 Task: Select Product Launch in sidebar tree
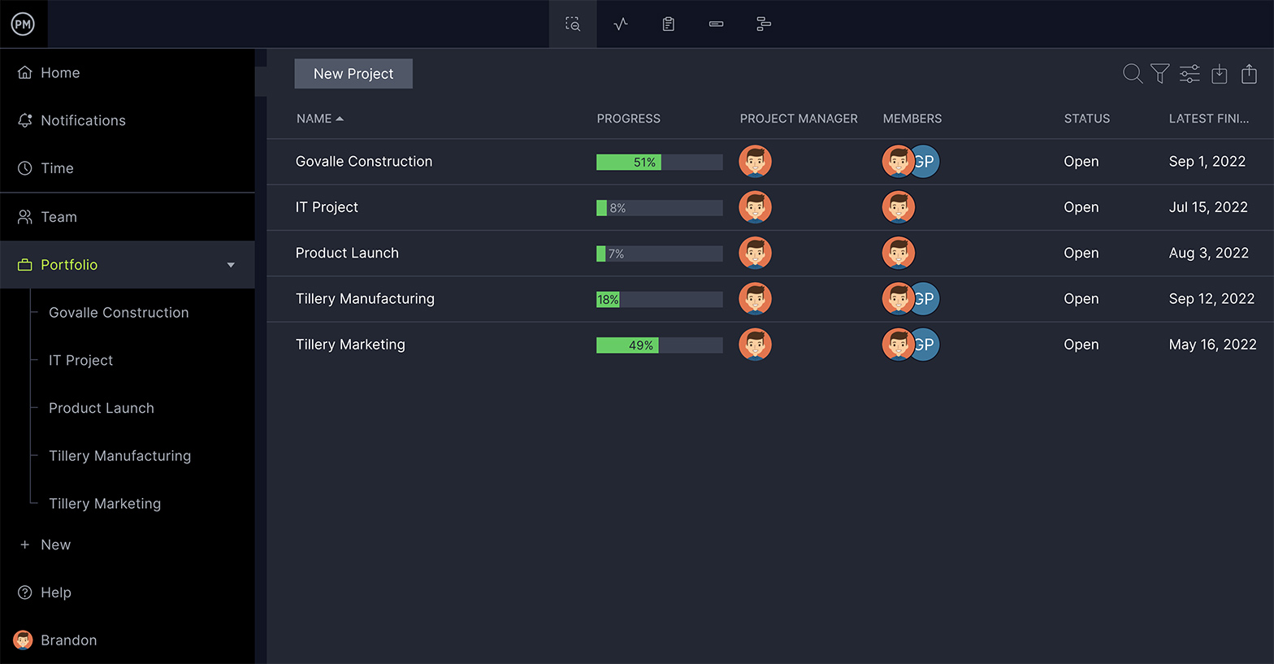click(x=102, y=408)
